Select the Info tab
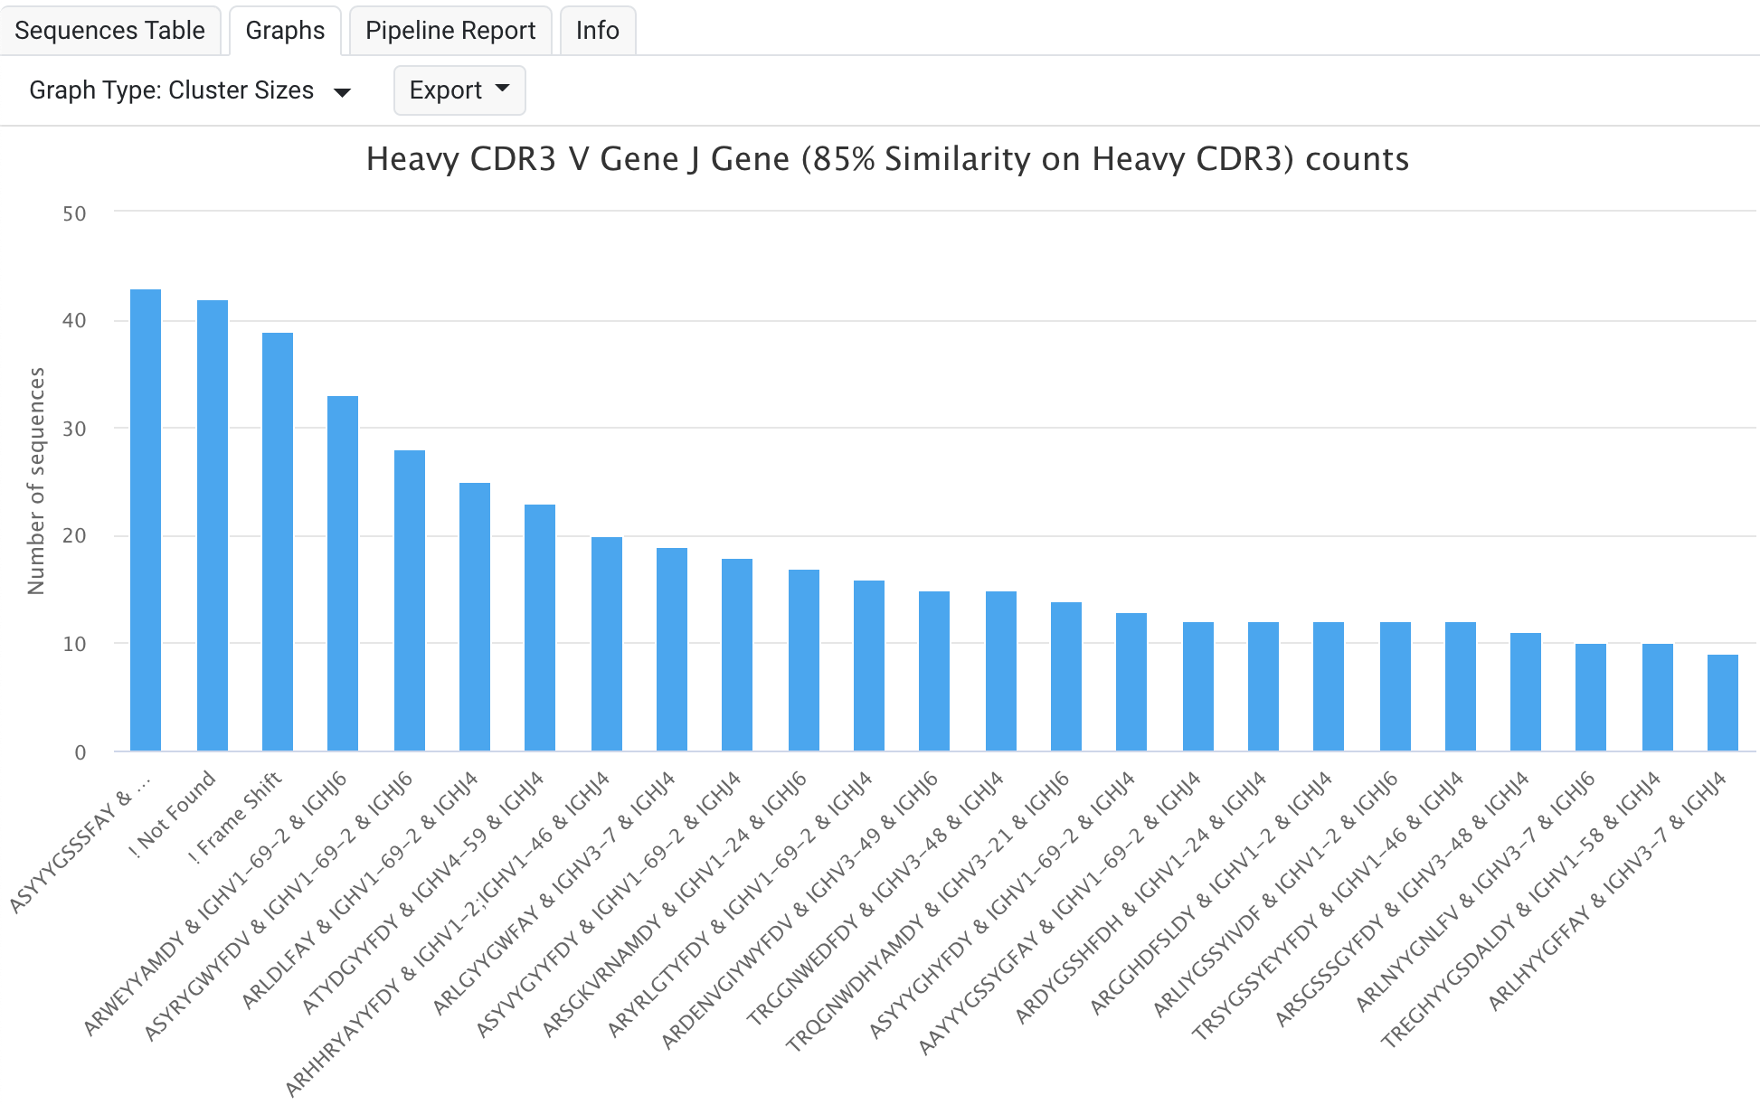Viewport: 1760px width, 1105px height. click(597, 31)
